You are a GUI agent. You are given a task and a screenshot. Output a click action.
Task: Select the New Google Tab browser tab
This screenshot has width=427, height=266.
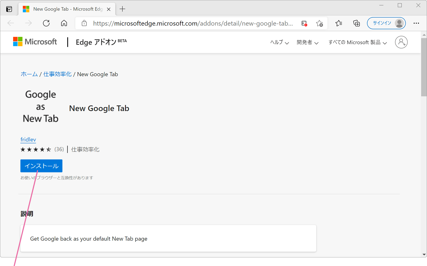(67, 9)
